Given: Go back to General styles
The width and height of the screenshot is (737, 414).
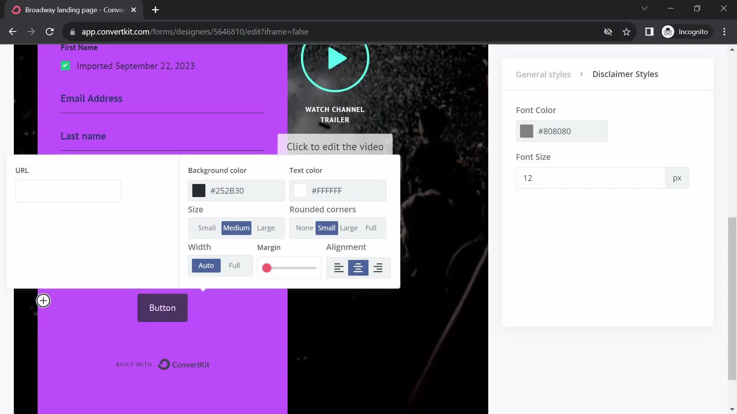Looking at the screenshot, I should 543,74.
